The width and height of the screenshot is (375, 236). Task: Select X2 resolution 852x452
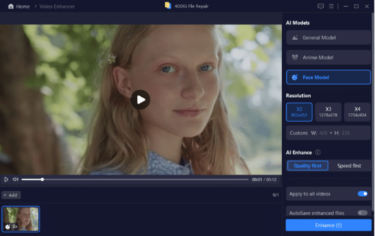click(x=299, y=112)
